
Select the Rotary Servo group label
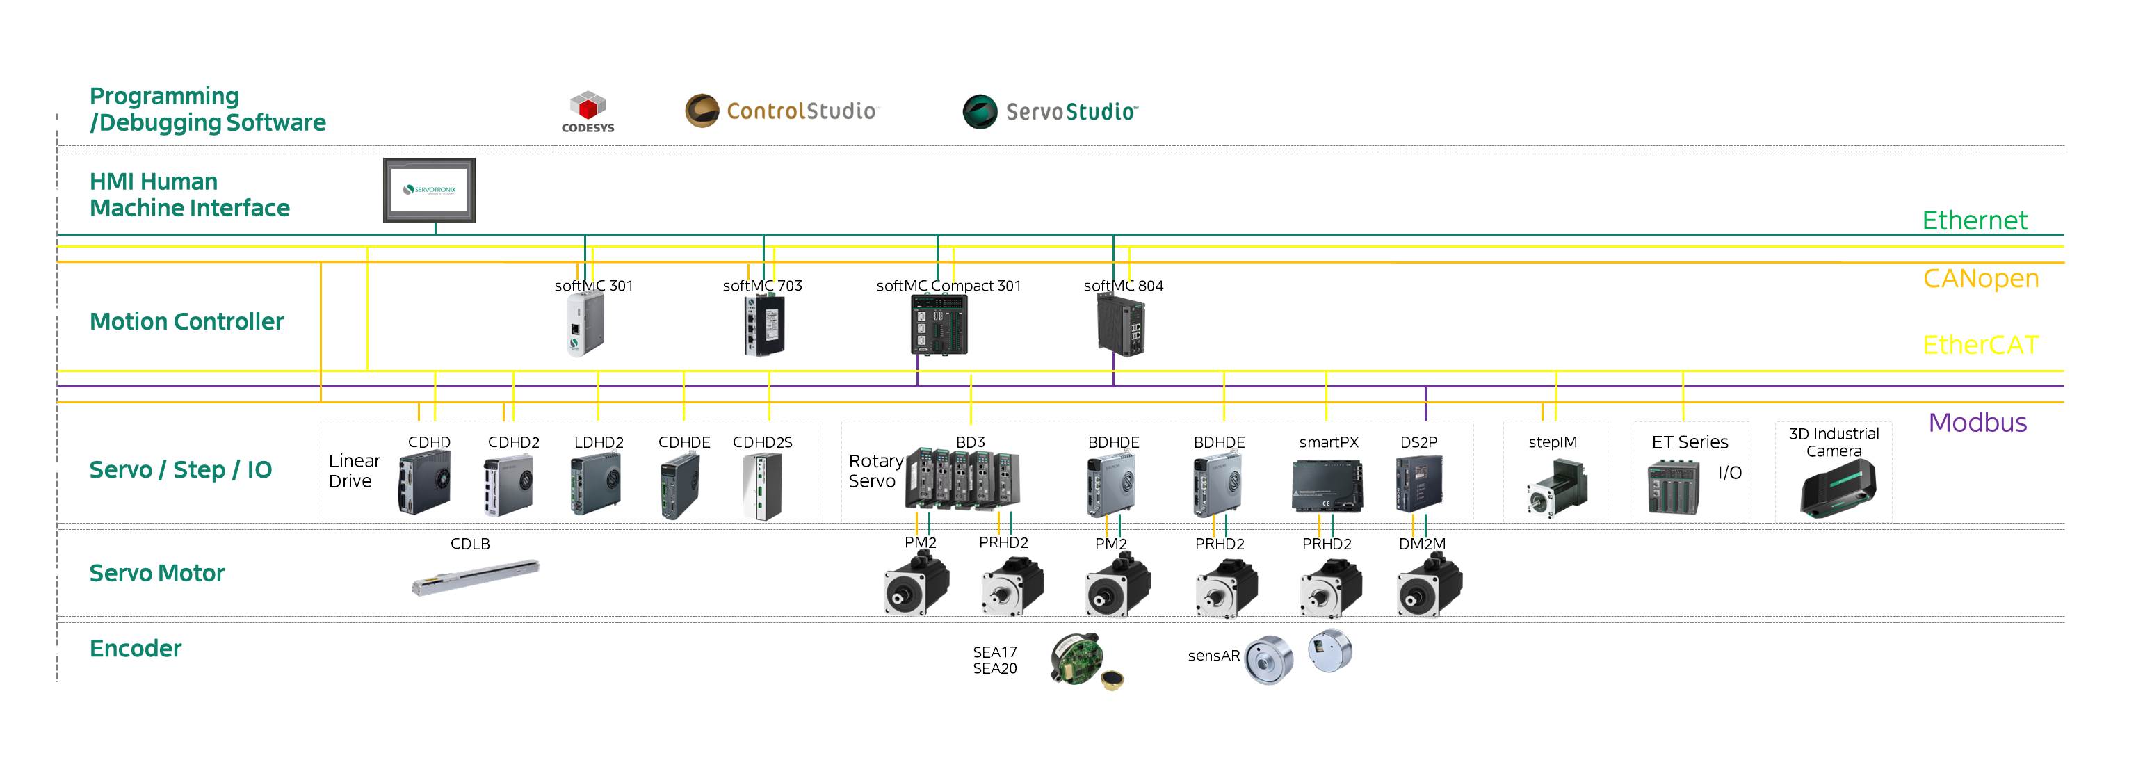(x=875, y=471)
